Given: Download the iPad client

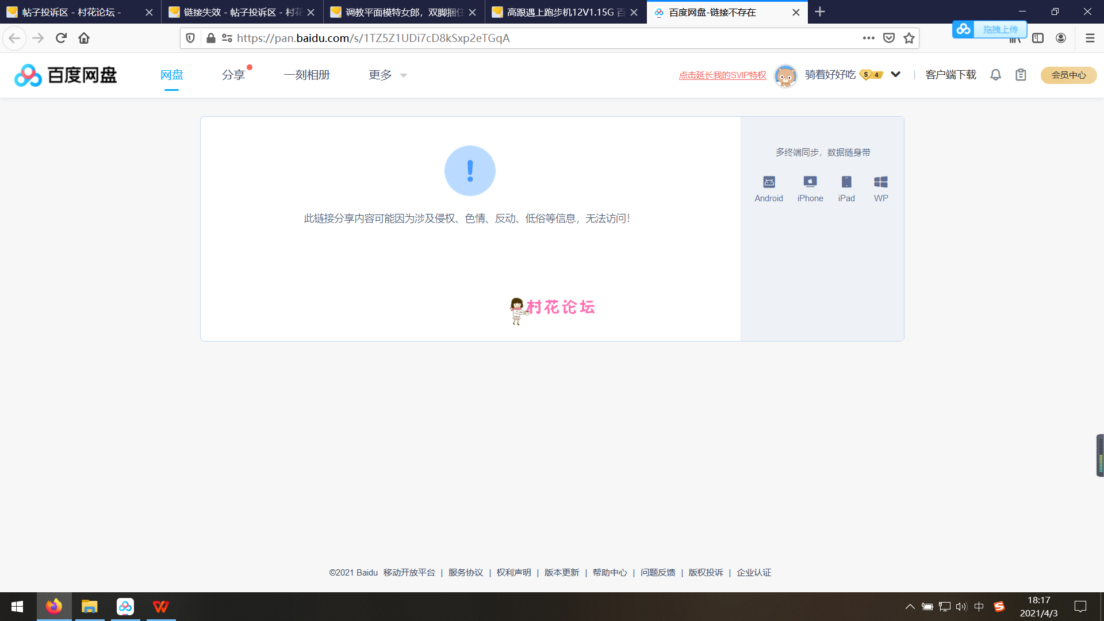Looking at the screenshot, I should click(x=846, y=189).
